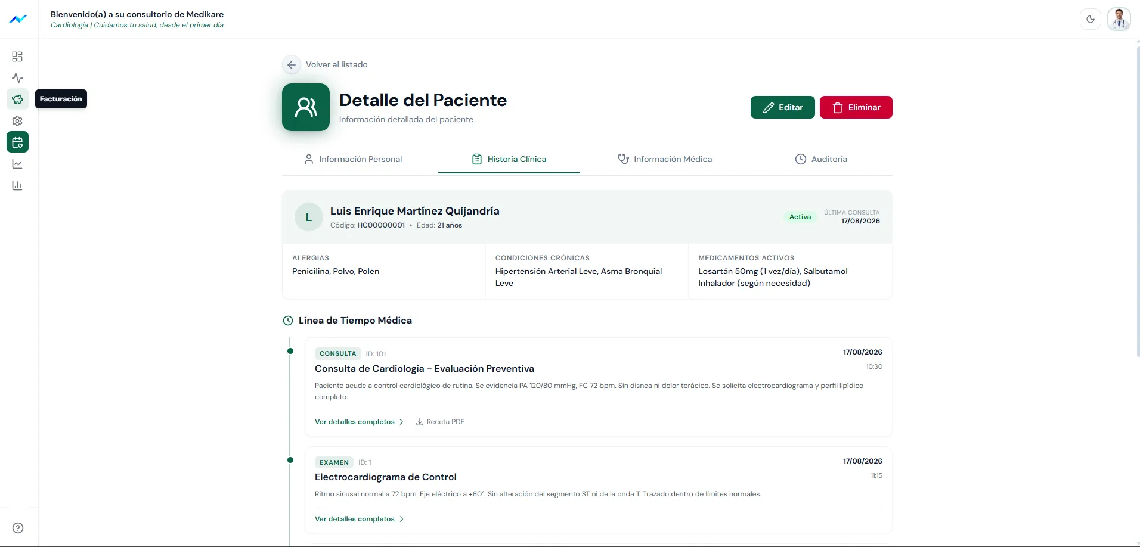Toggle dark mode with the moon icon
The image size is (1140, 547).
(x=1091, y=19)
